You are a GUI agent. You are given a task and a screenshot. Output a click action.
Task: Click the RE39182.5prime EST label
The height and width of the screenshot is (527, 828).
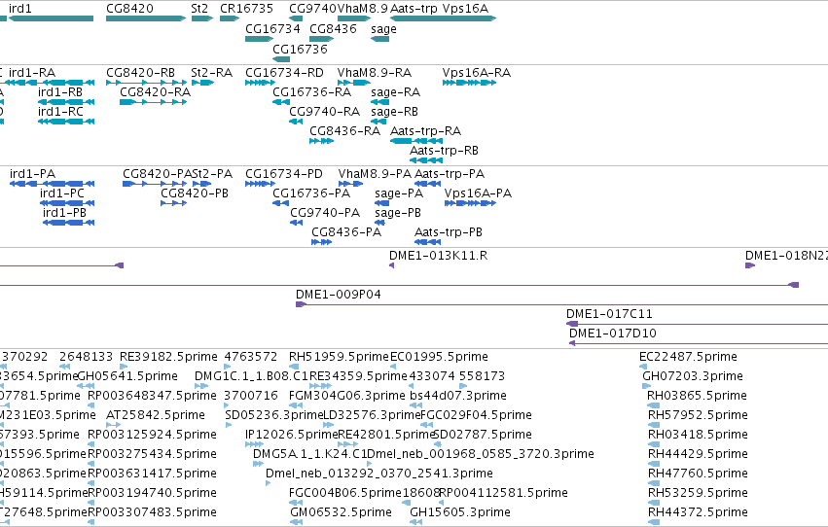pyautogui.click(x=168, y=357)
